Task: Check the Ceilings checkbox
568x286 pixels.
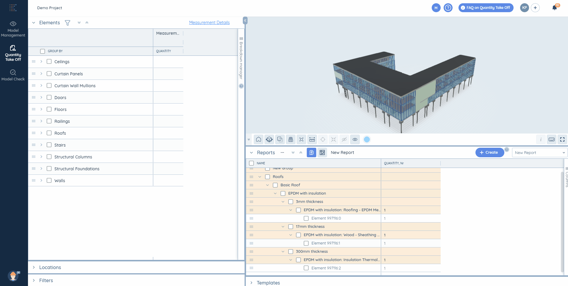Action: pos(49,61)
